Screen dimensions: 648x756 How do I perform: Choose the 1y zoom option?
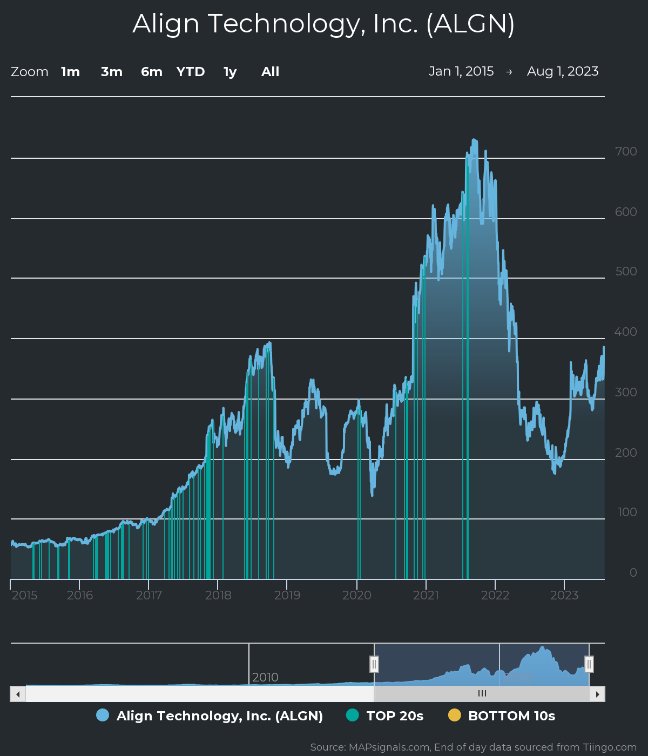pos(230,72)
